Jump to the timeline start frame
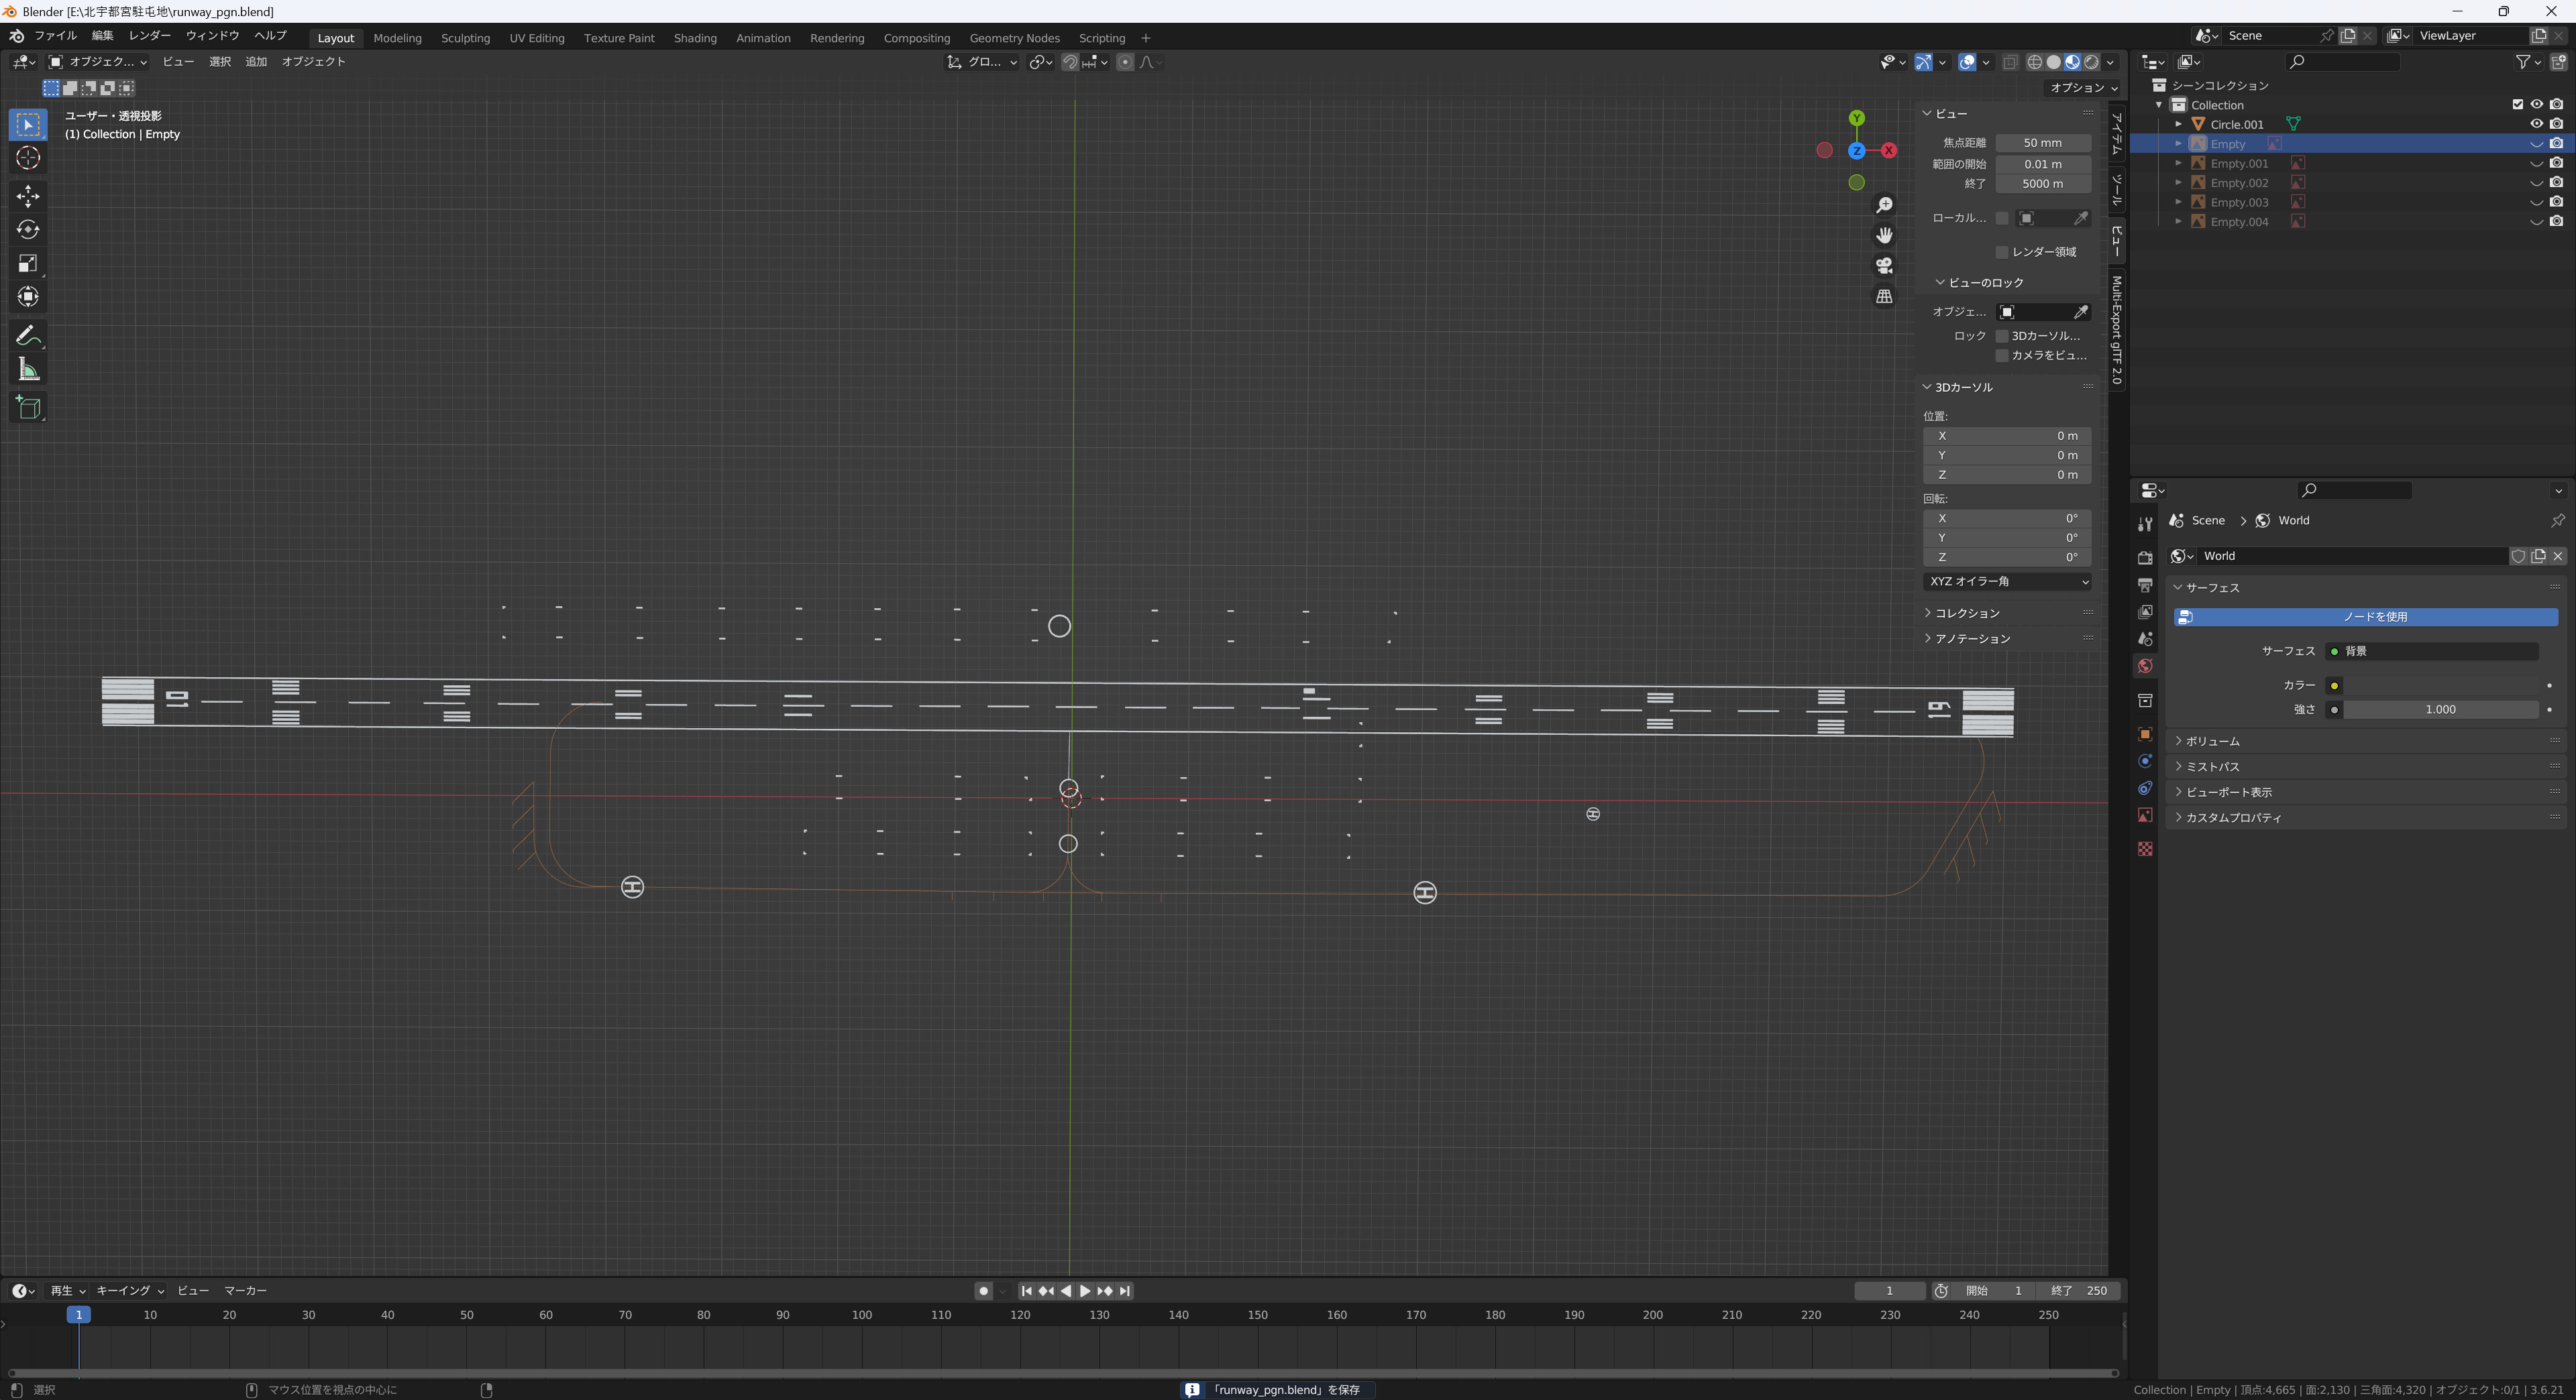The width and height of the screenshot is (2576, 1400). tap(1026, 1291)
